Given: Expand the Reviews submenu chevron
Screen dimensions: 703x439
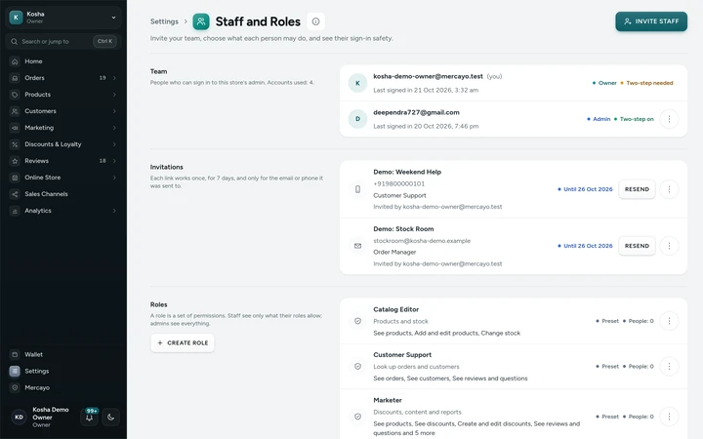Looking at the screenshot, I should [114, 161].
